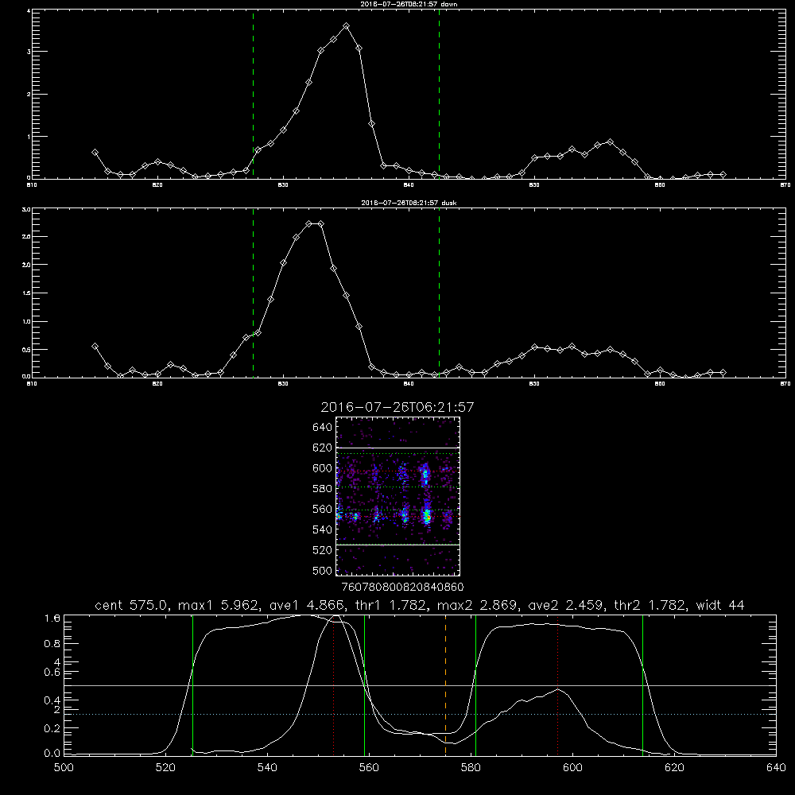Screen dimensions: 795x795
Task: Click the x-axis label '620' of the profile plot
Action: click(x=674, y=768)
